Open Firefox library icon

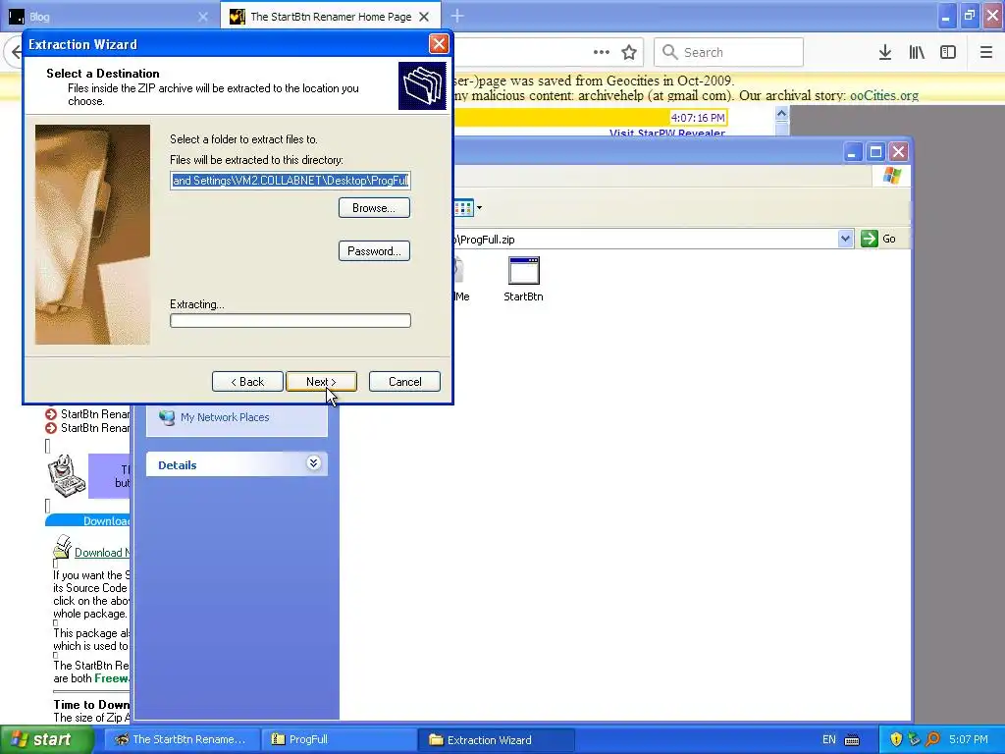[x=917, y=52]
